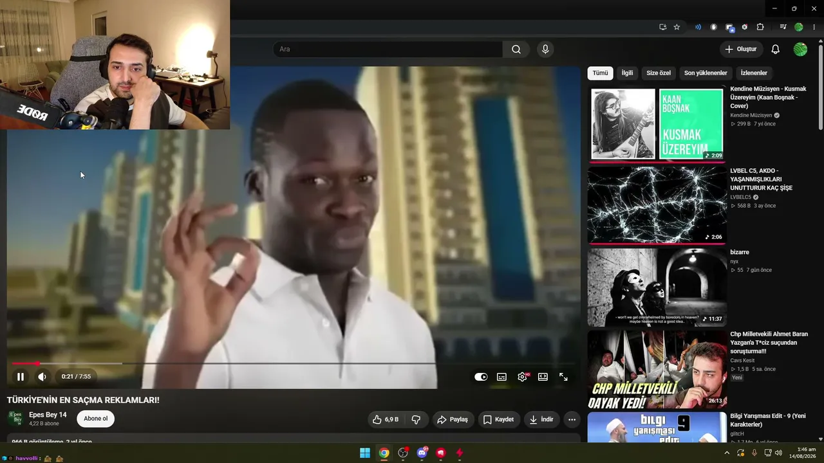Open the Kusmak Üzereyim video thumbnail
This screenshot has width=824, height=463.
coord(657,124)
